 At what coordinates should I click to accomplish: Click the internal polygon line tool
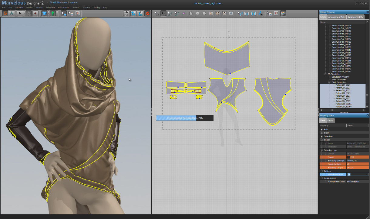coord(211,13)
